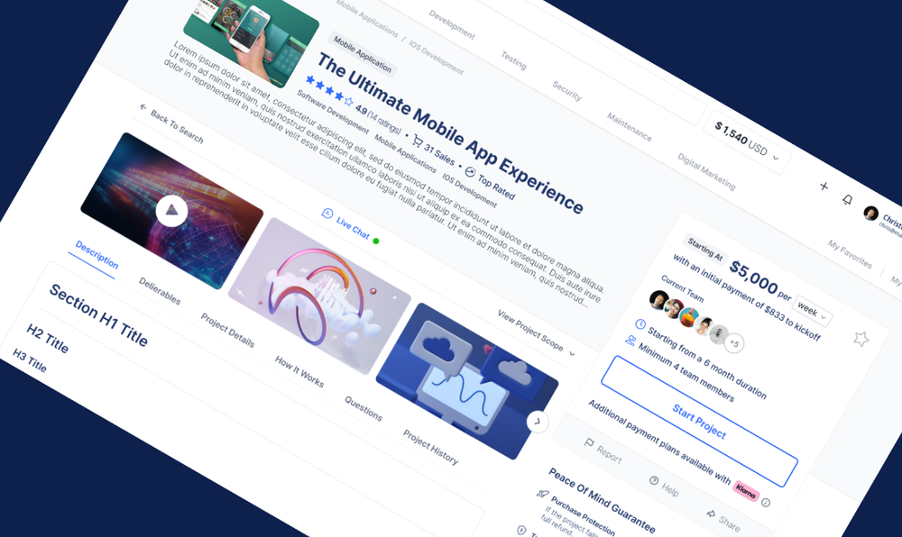Click the Report flag icon
The width and height of the screenshot is (902, 537).
(x=588, y=442)
